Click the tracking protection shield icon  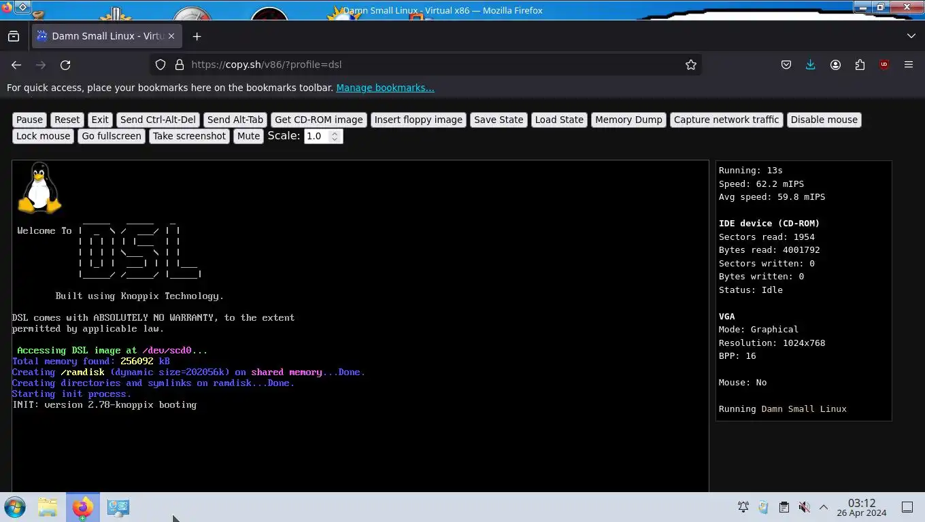(x=161, y=65)
